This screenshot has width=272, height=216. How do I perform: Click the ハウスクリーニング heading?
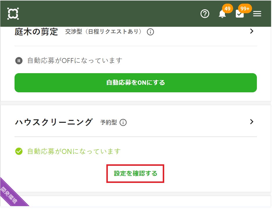coord(54,122)
